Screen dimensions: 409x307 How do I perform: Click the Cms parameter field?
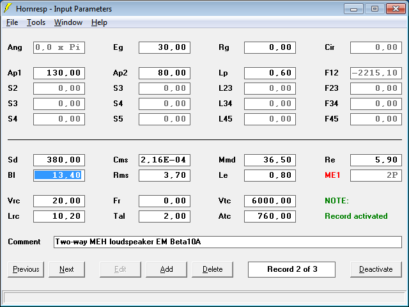click(x=164, y=160)
